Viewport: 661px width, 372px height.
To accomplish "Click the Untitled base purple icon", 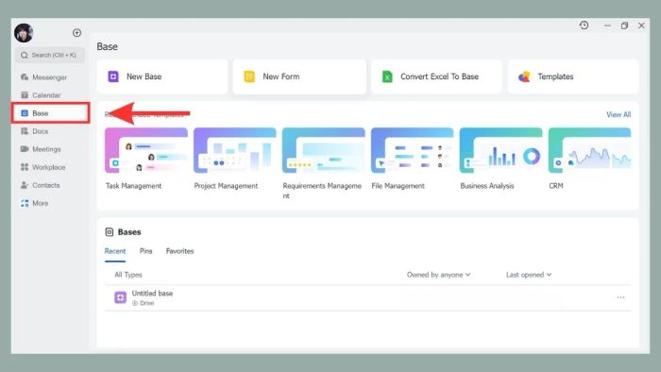I will point(120,297).
